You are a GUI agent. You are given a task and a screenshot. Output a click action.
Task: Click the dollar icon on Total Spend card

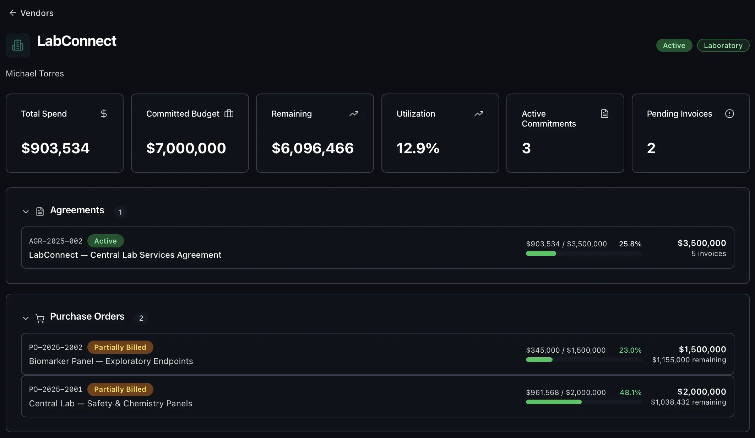tap(104, 113)
